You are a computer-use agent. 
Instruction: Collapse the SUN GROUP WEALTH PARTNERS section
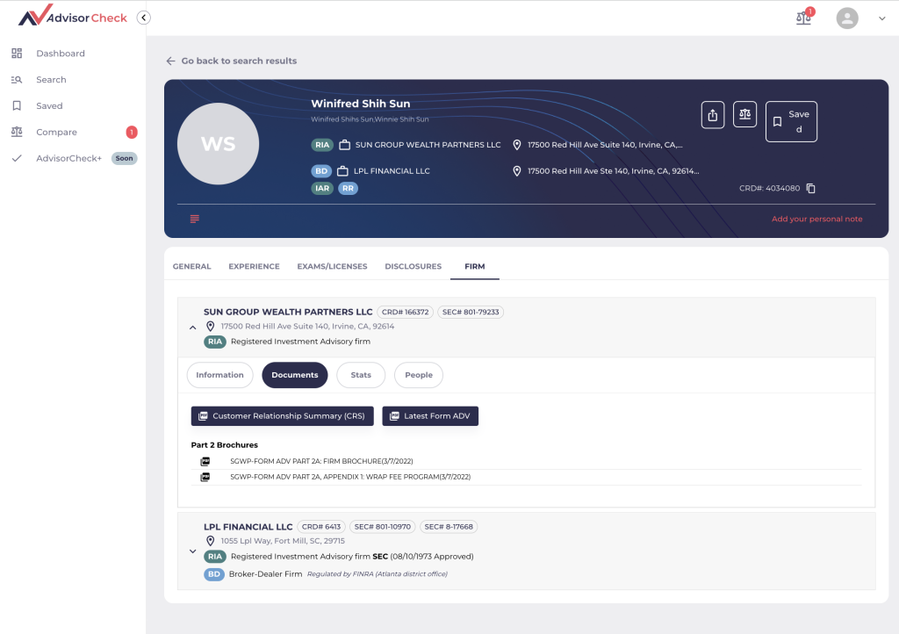pyautogui.click(x=192, y=327)
